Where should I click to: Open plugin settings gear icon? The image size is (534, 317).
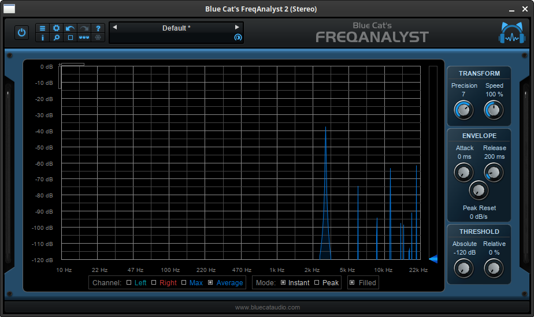pyautogui.click(x=56, y=28)
